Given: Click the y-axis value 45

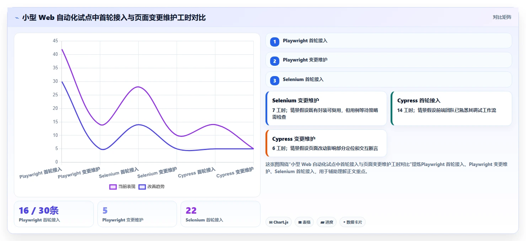Looking at the screenshot, I should pos(55,41).
